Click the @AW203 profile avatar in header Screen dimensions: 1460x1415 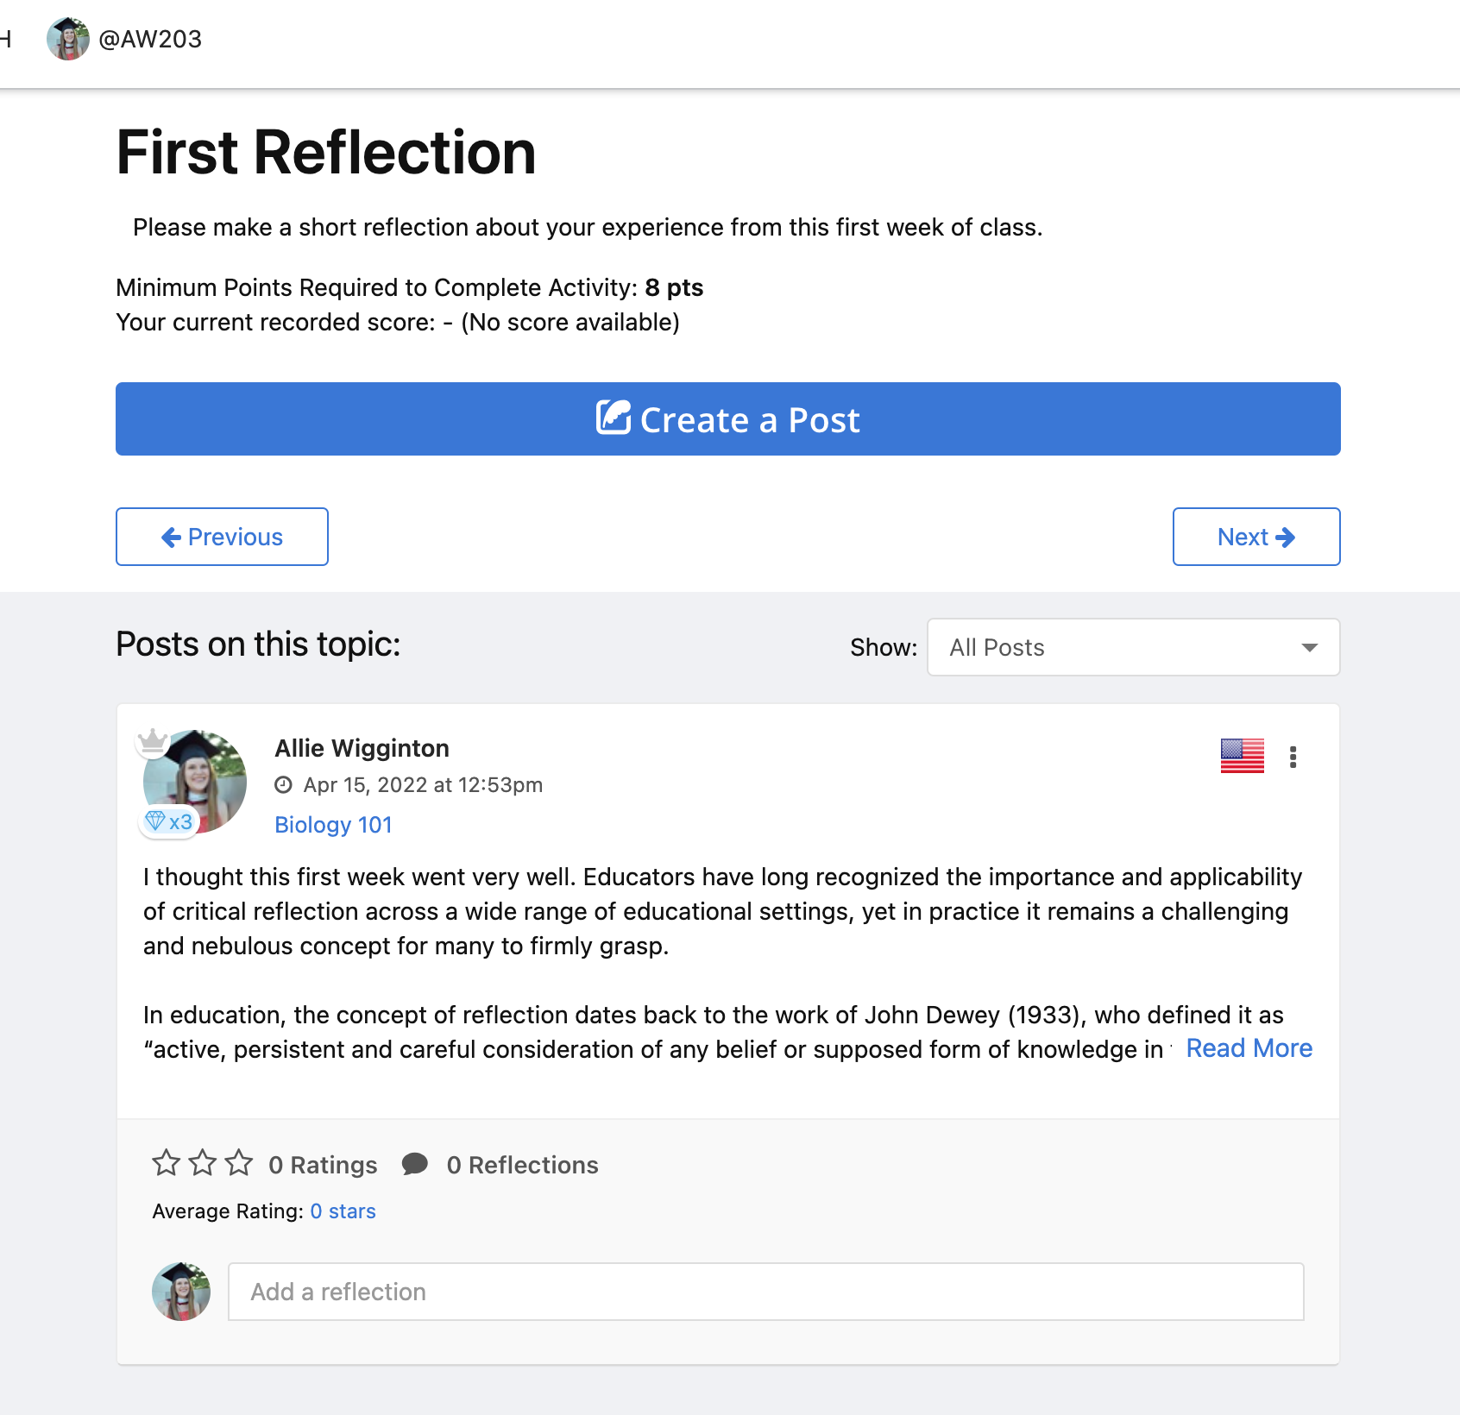click(x=67, y=39)
